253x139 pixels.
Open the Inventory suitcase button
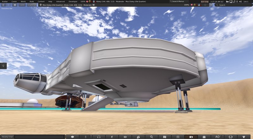[x=204, y=137]
